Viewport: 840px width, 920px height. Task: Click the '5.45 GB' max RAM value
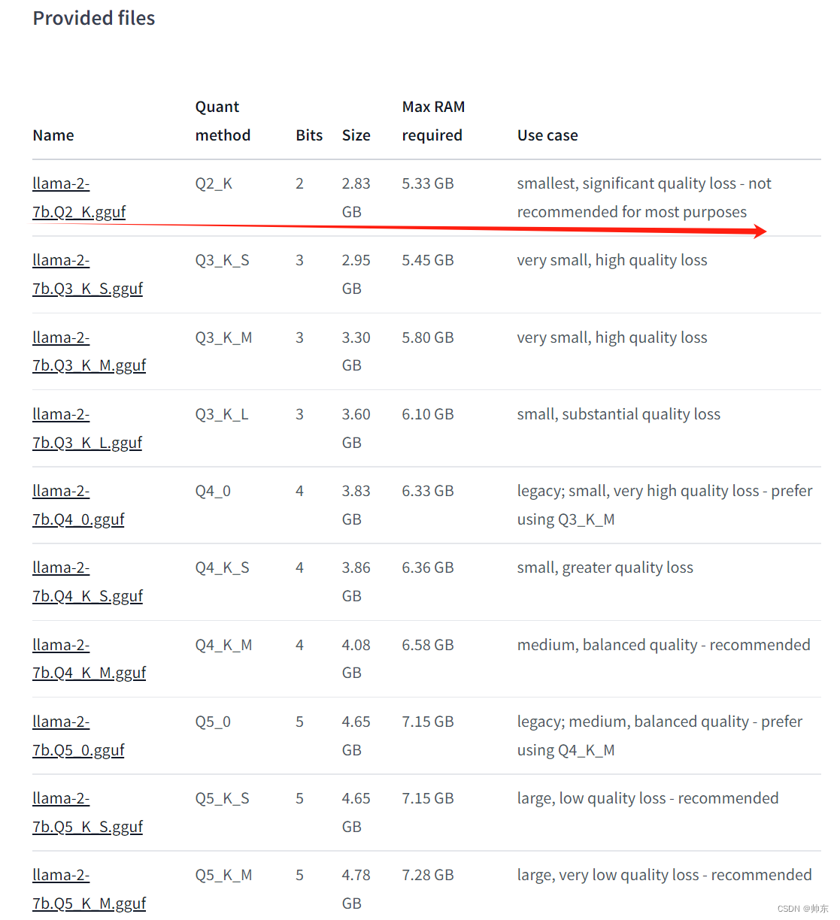click(x=428, y=260)
